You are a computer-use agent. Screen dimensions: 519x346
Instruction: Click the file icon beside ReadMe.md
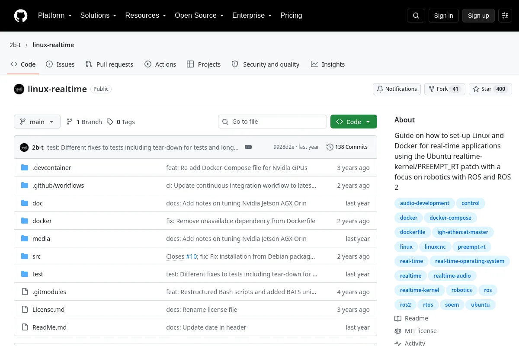click(x=25, y=327)
